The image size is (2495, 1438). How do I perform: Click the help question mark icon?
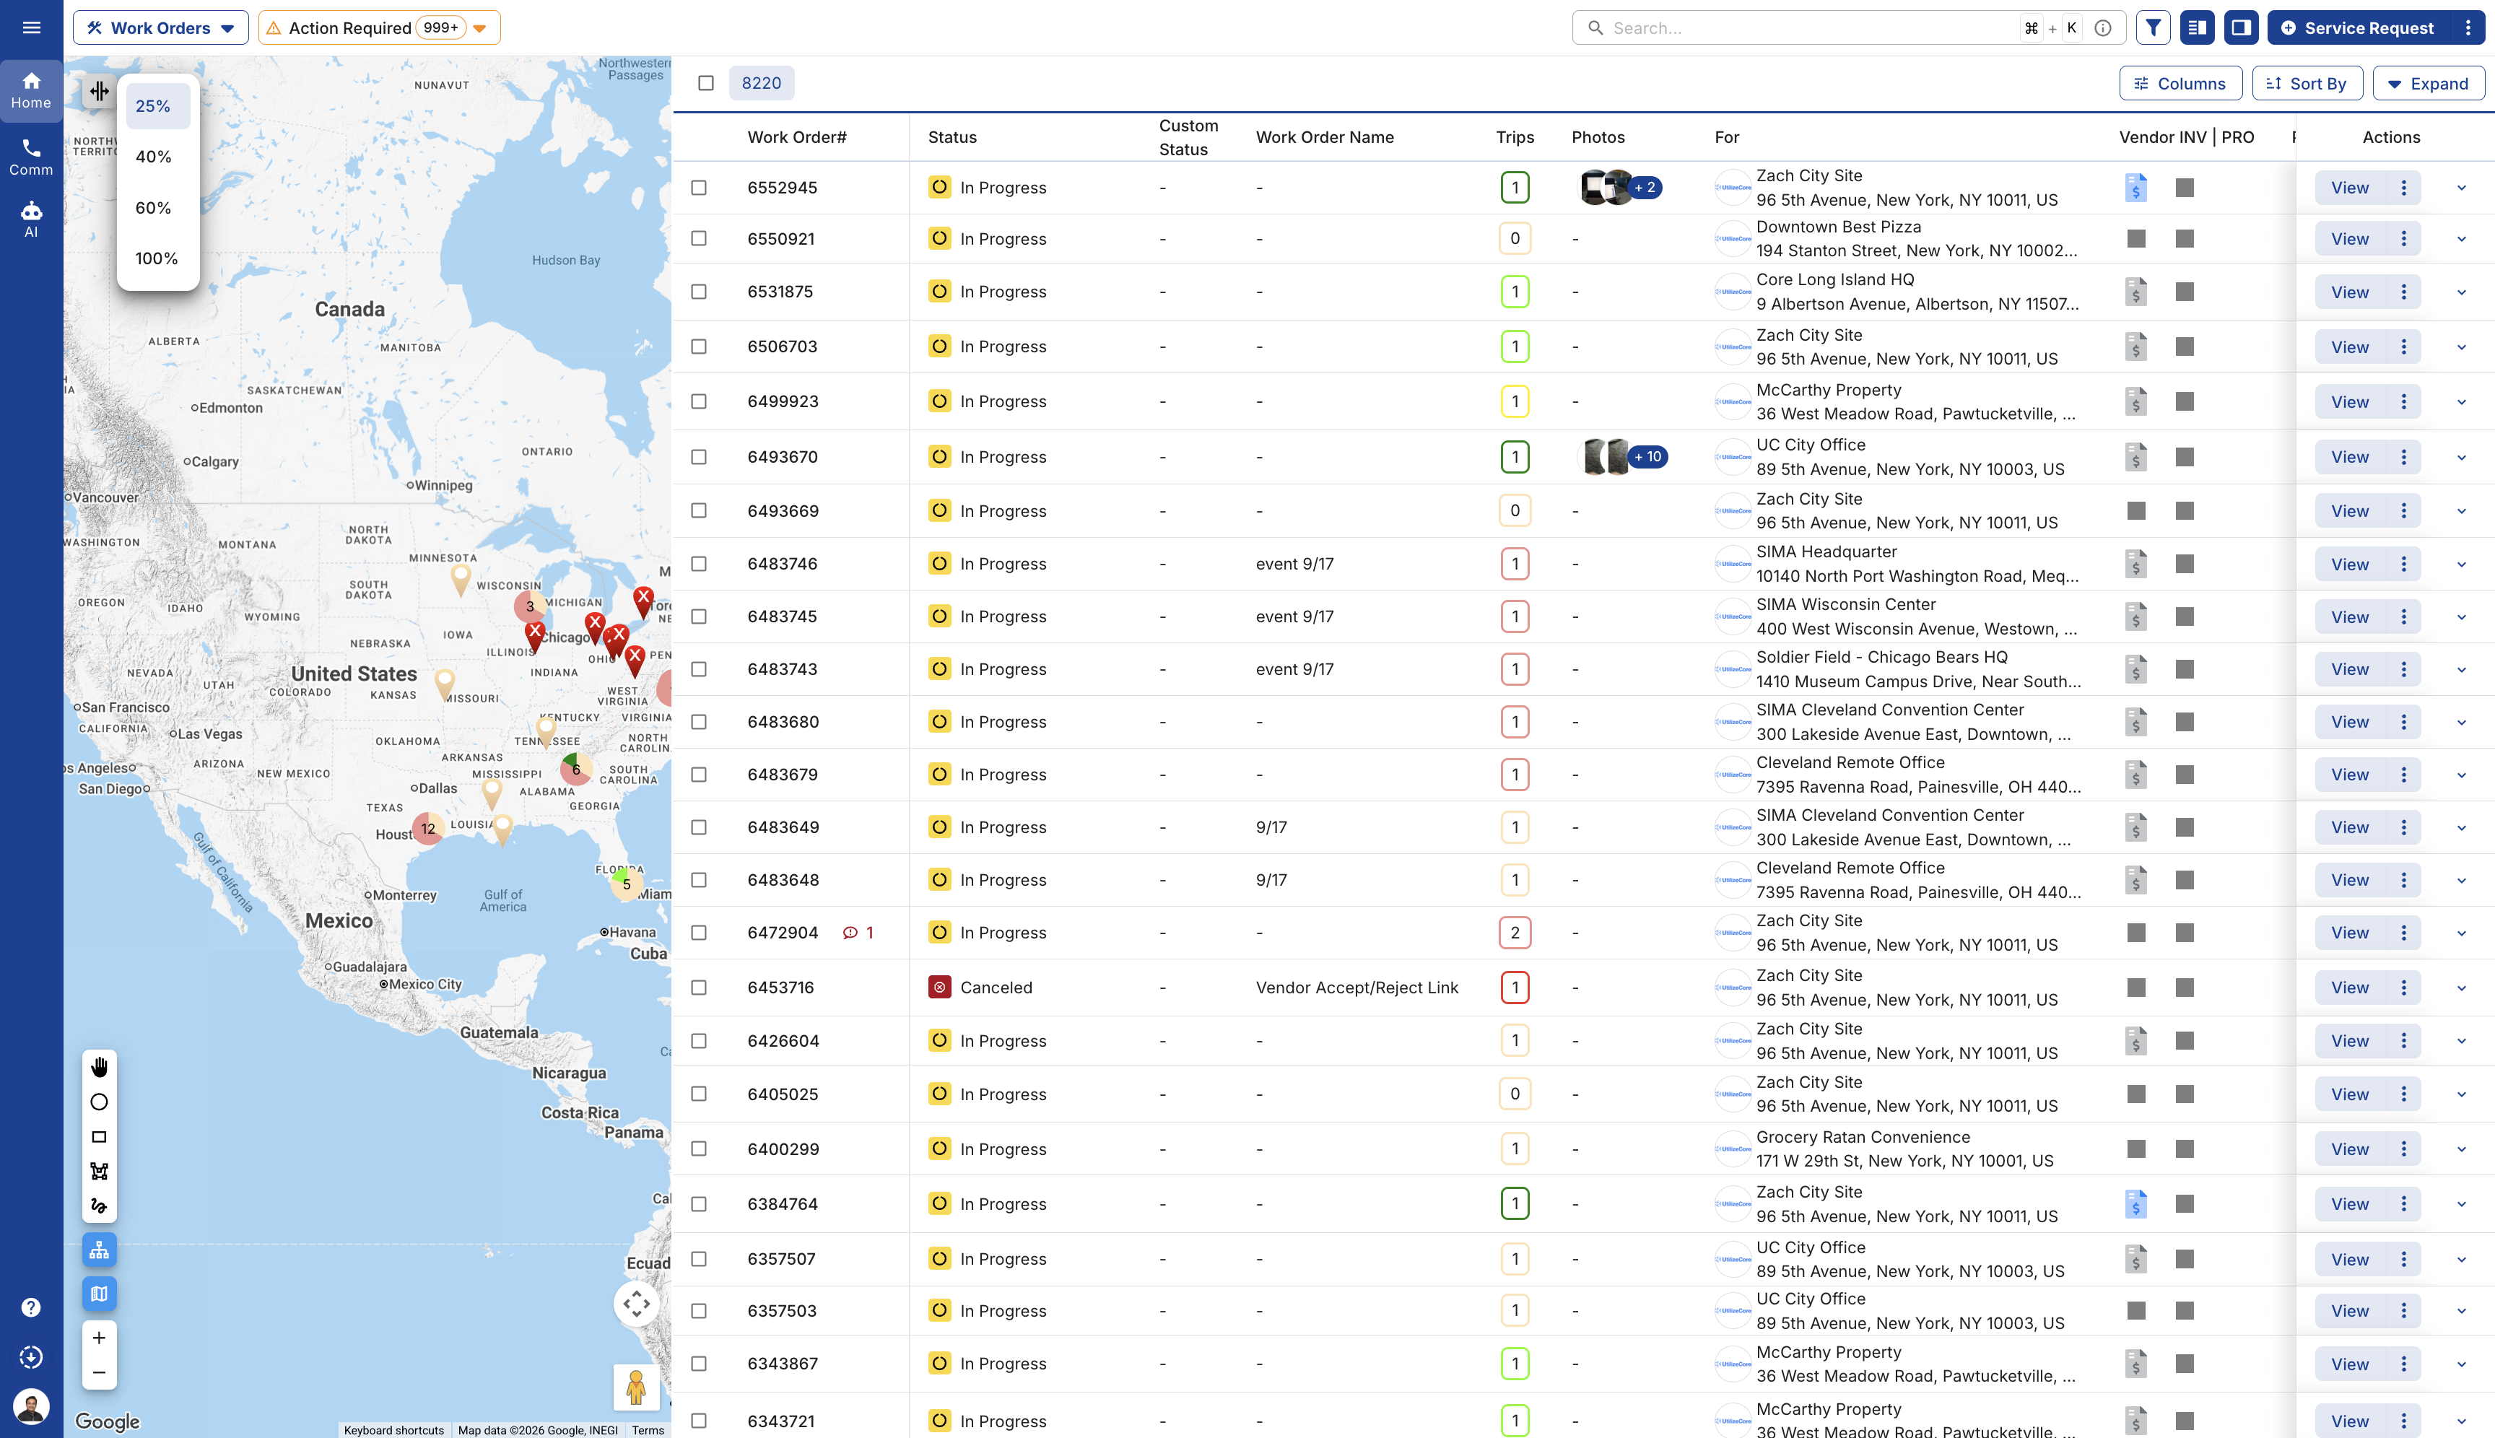pyautogui.click(x=32, y=1307)
